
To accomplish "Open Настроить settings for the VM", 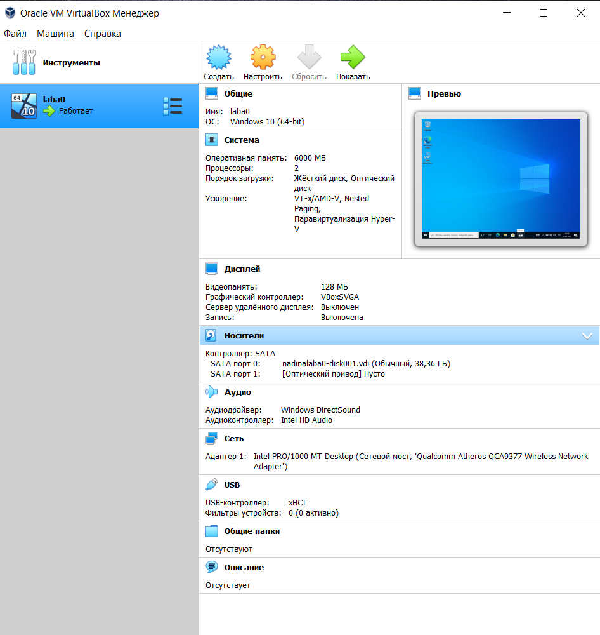I will [263, 57].
